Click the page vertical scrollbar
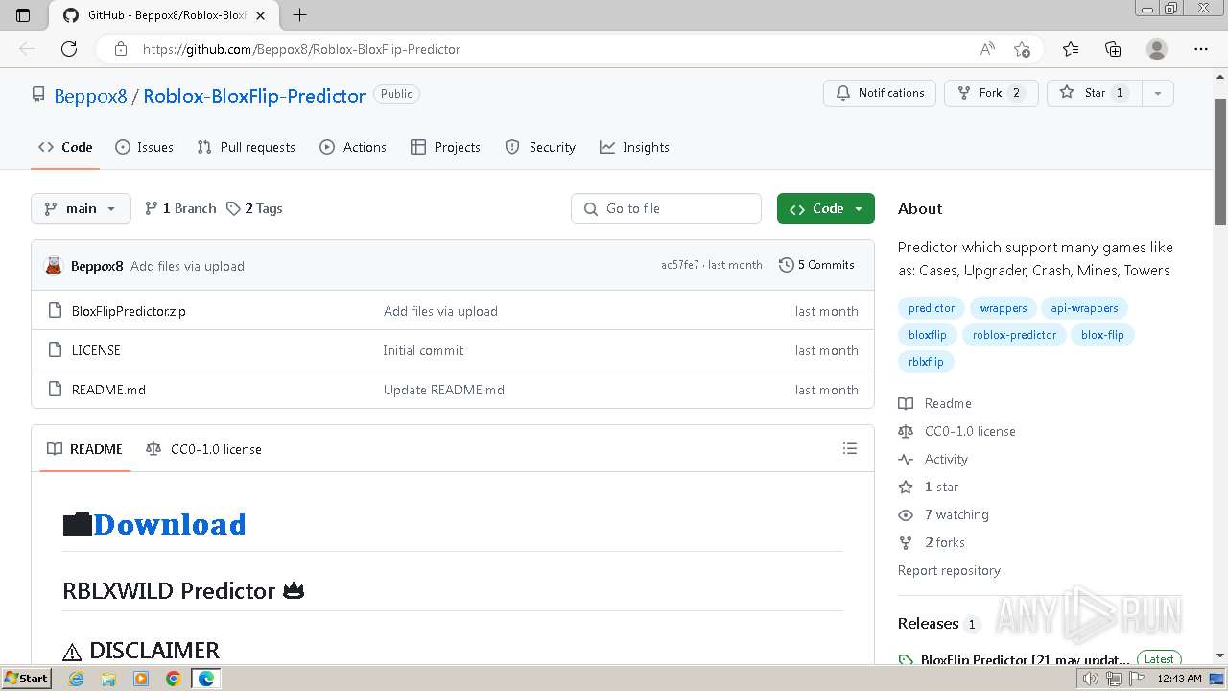Viewport: 1228px width, 691px height. 1220,161
